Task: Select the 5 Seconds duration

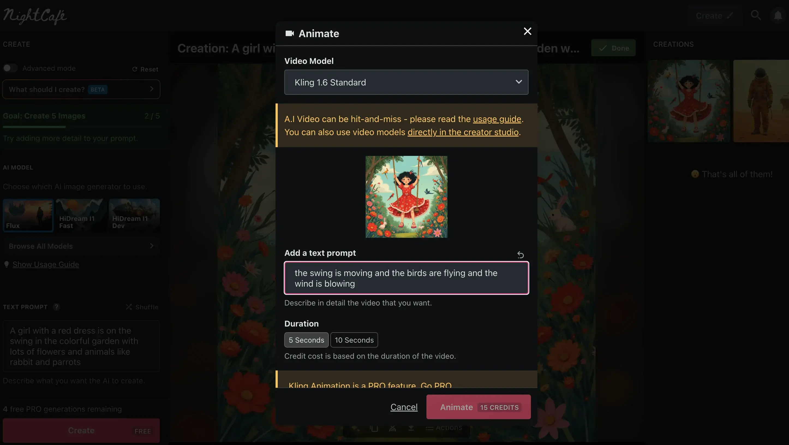Action: (306, 340)
